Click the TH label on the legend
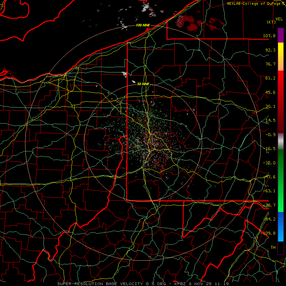The width and height of the screenshot is (286, 286). pyautogui.click(x=273, y=248)
